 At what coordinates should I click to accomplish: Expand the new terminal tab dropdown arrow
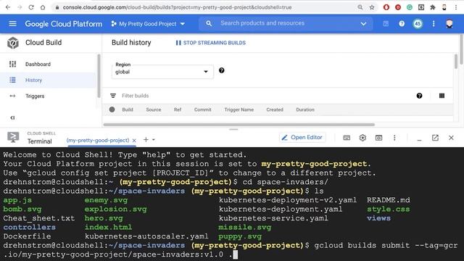point(154,139)
